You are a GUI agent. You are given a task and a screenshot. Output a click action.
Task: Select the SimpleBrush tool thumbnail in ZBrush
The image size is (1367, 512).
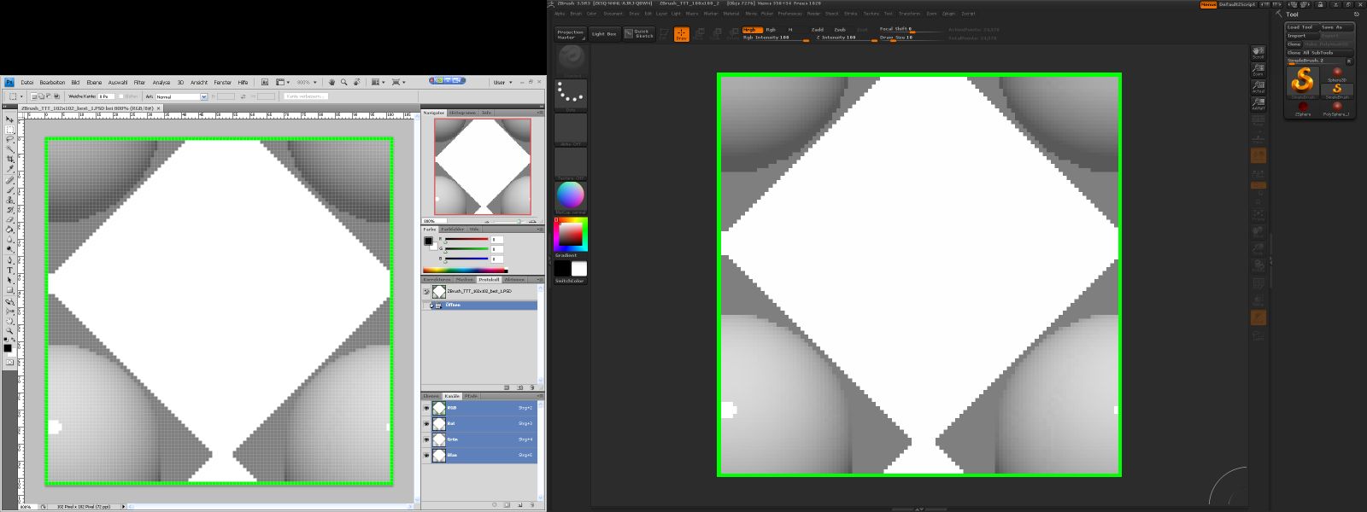[x=1302, y=81]
